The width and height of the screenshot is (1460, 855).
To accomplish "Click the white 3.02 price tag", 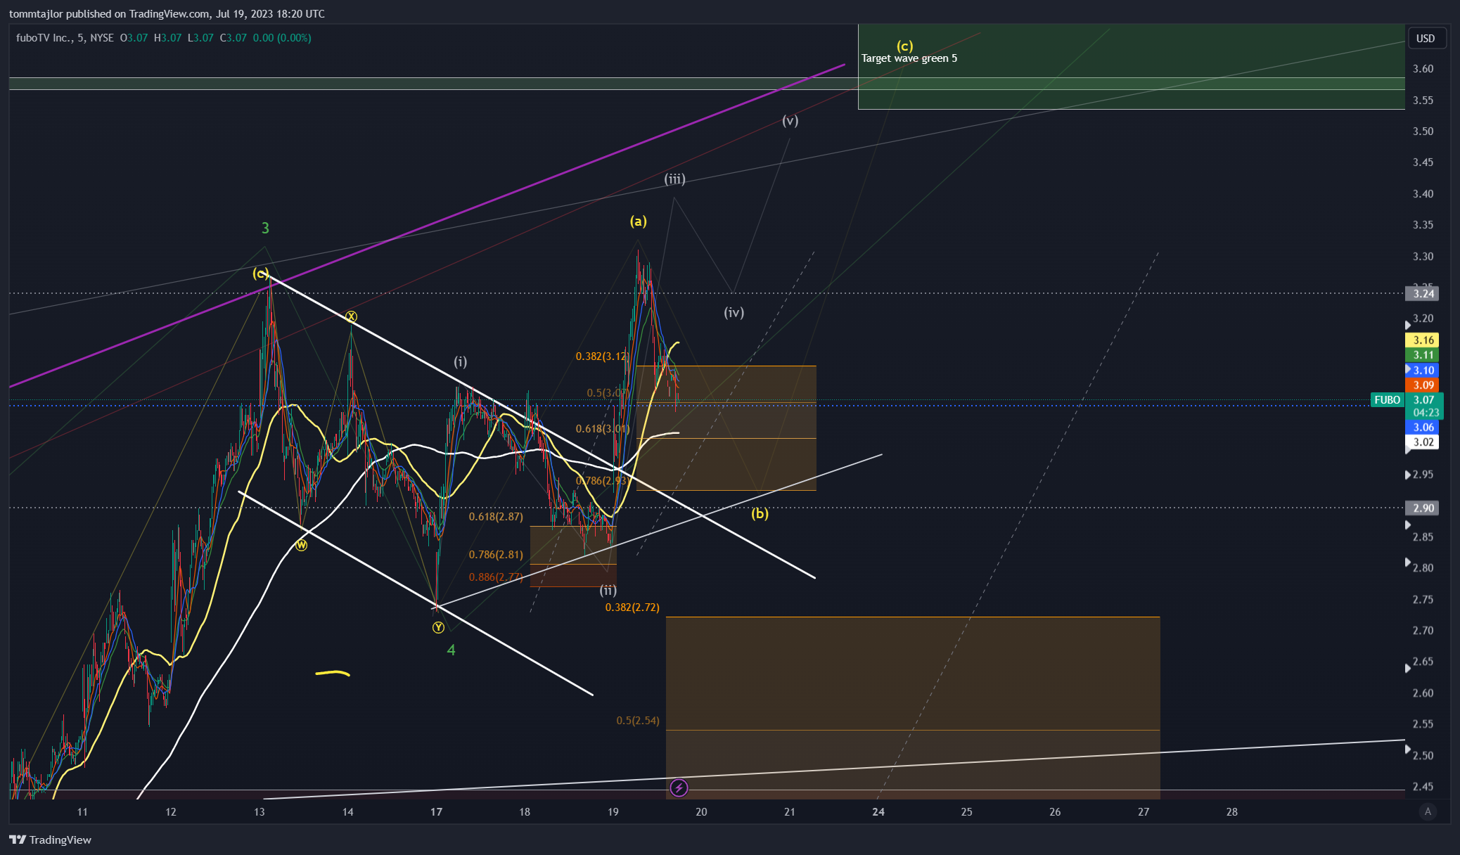I will tap(1423, 442).
